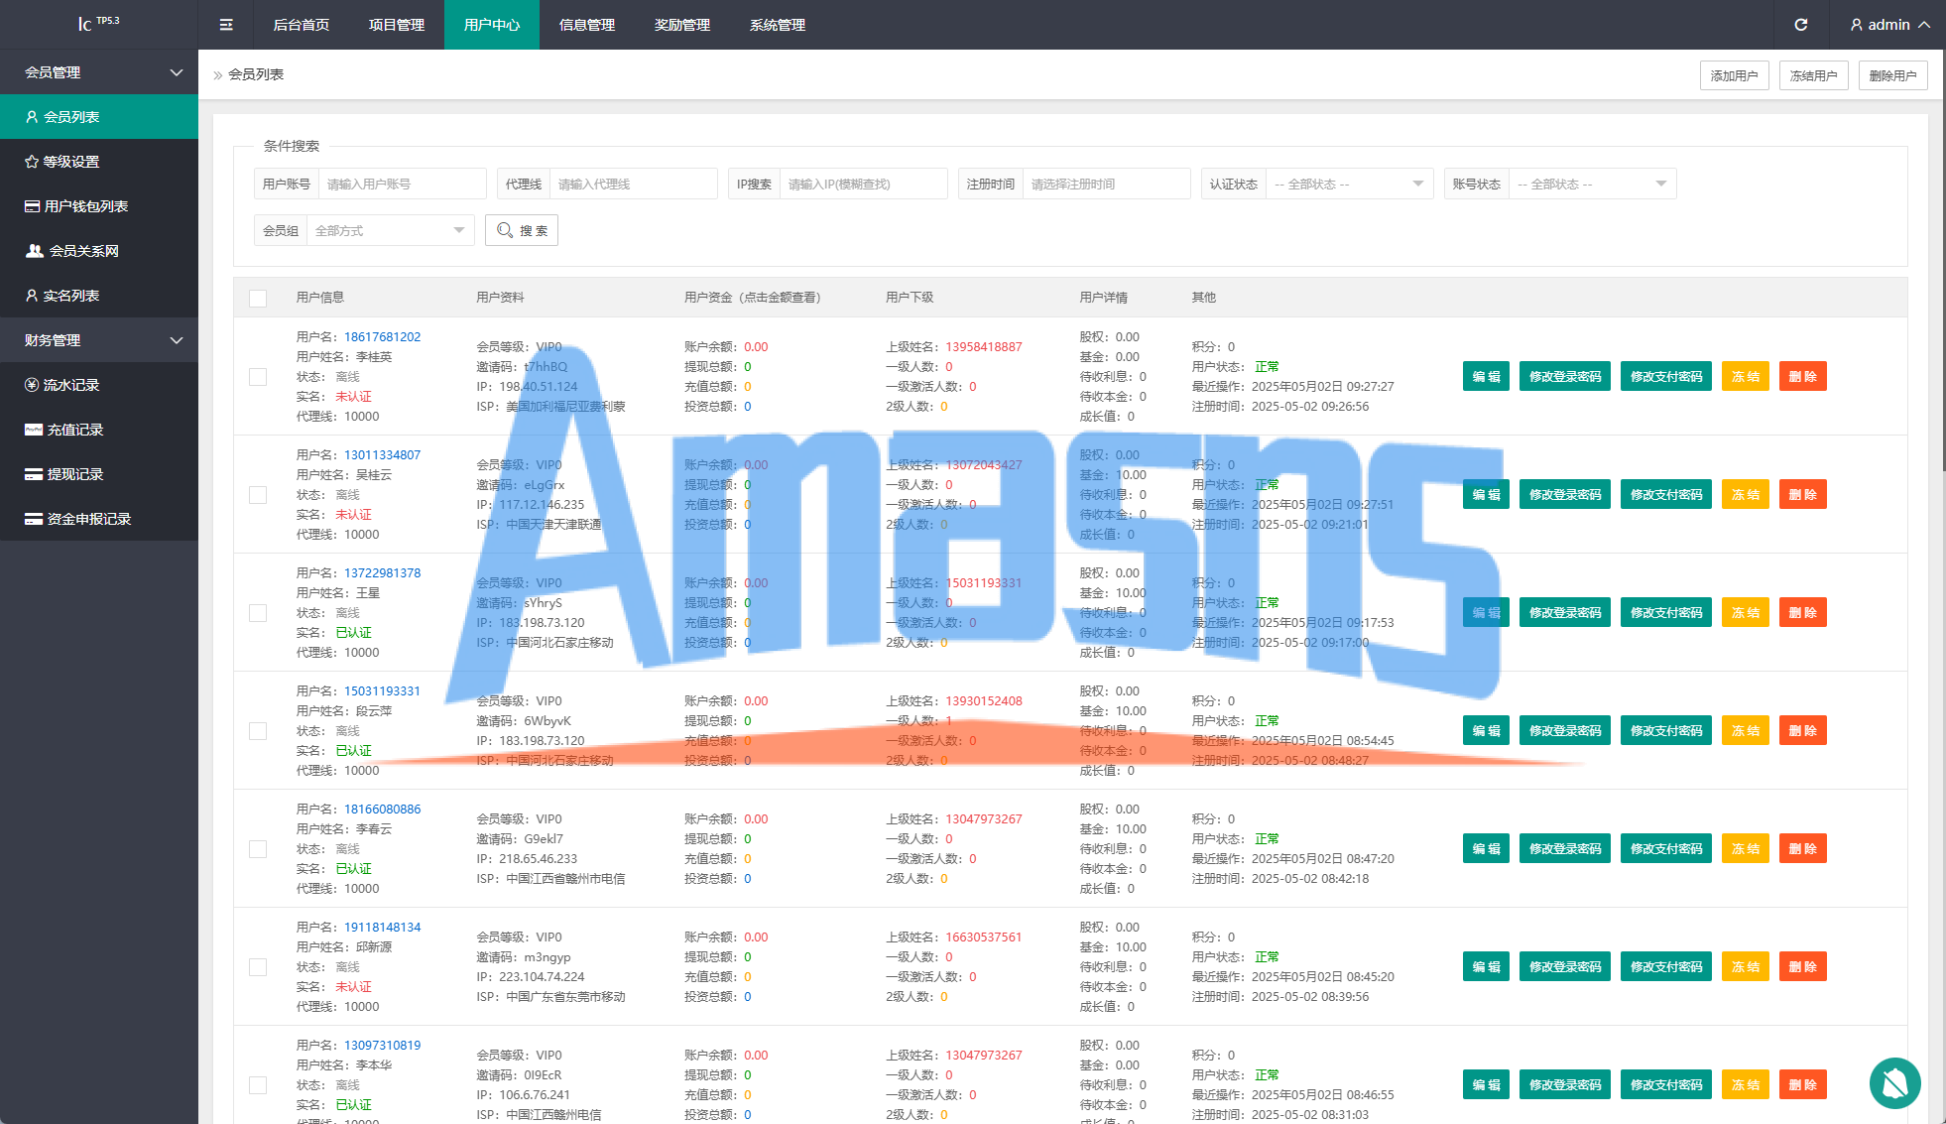Switch to the 项目管理 top menu
Screen dimensions: 1946x1124
tap(397, 25)
